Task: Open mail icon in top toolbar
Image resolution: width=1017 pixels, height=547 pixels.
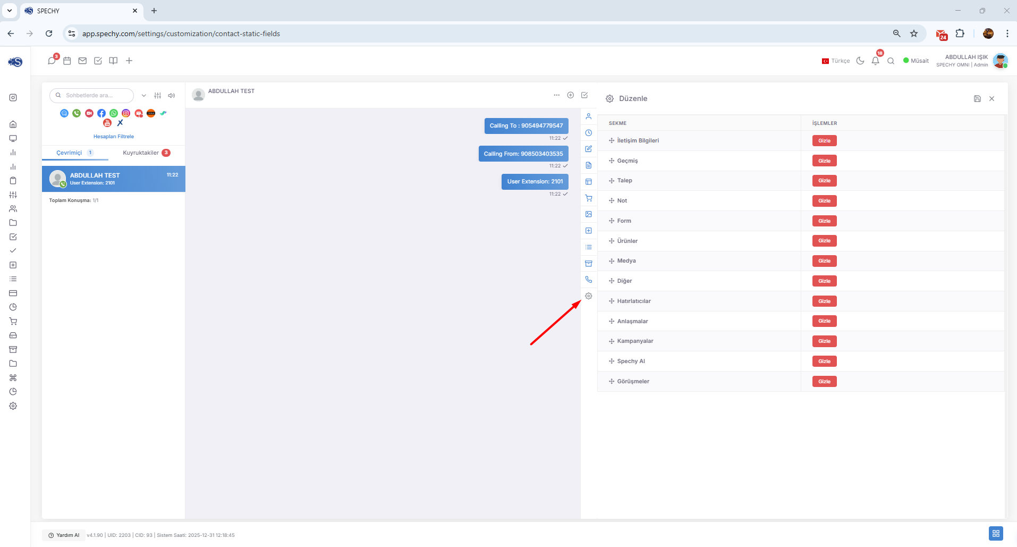Action: (x=82, y=61)
